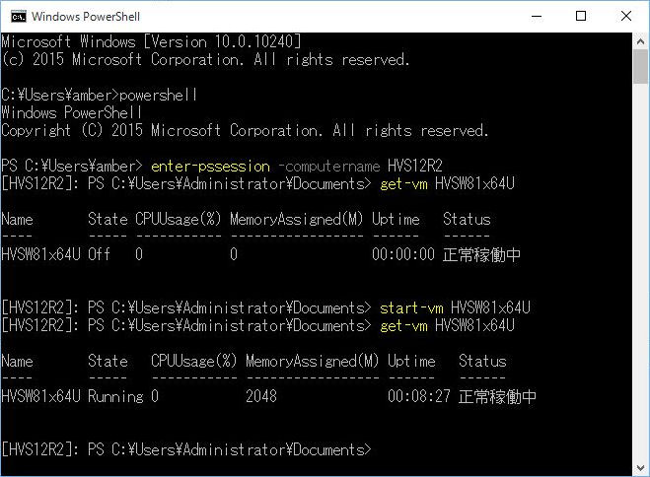Open the PowerShell window system menu icon

click(x=18, y=17)
